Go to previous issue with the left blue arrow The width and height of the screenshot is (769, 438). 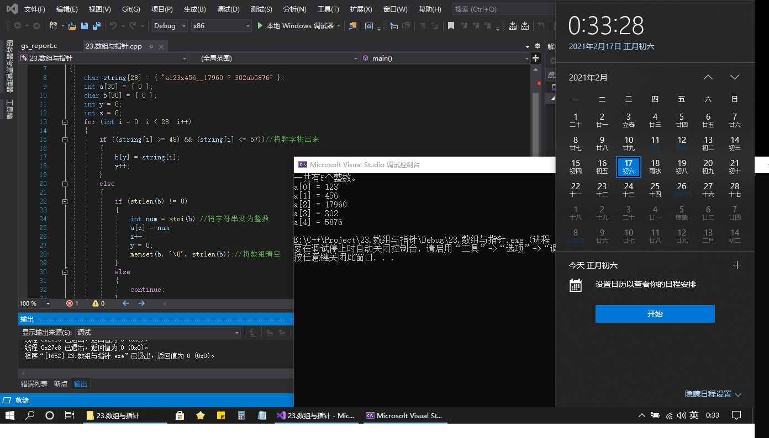125,303
